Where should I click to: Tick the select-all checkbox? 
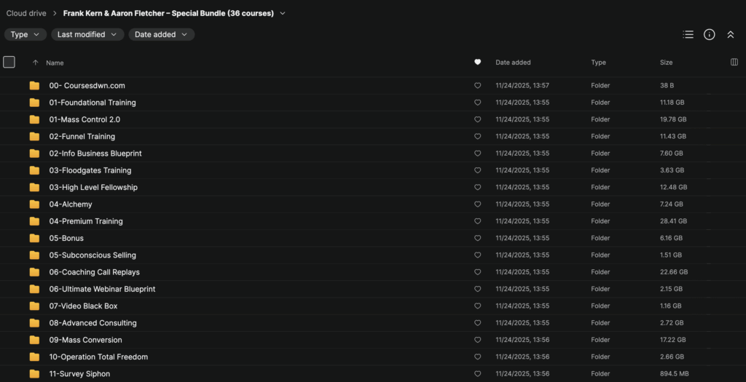[x=9, y=63]
